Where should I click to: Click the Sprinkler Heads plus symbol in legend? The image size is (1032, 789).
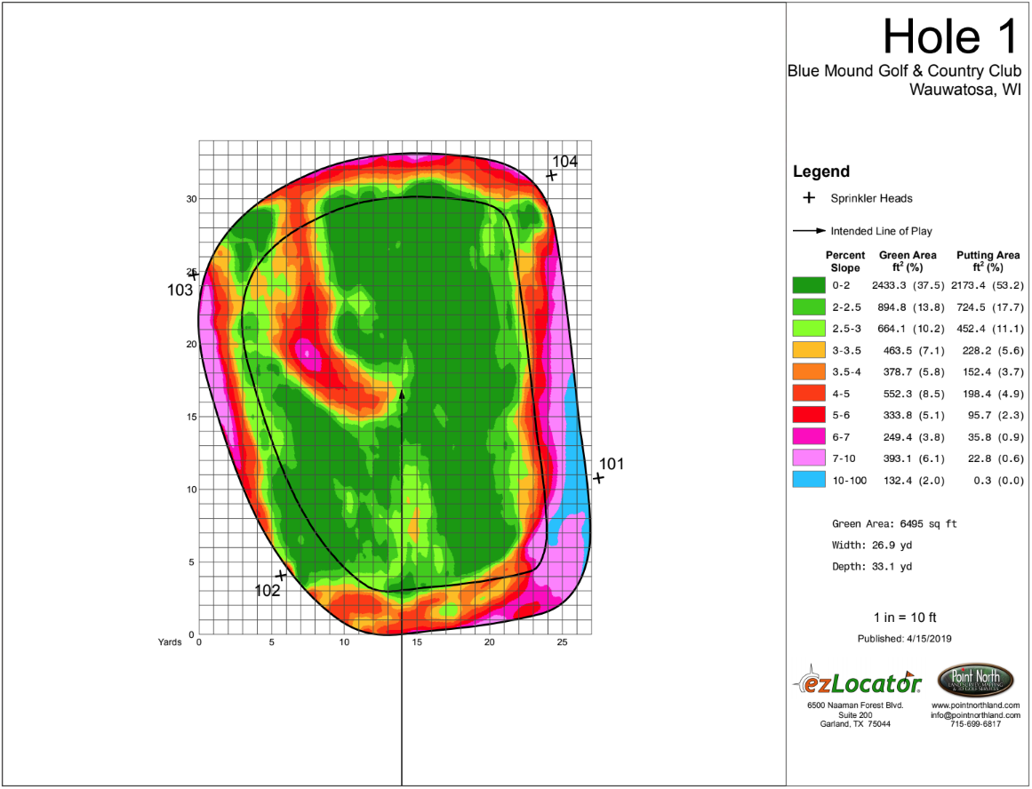tap(809, 197)
